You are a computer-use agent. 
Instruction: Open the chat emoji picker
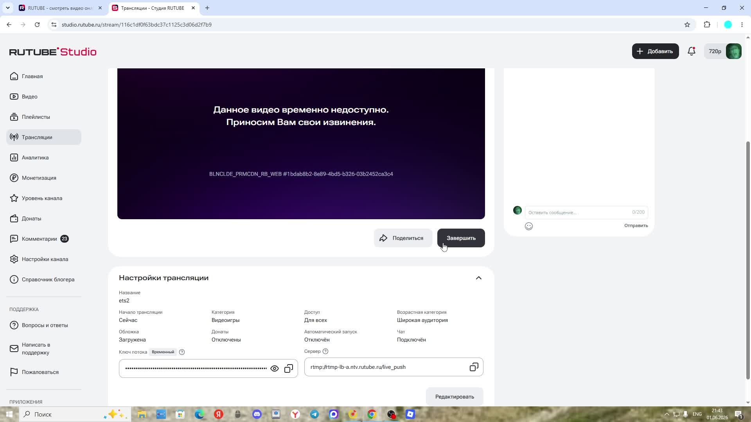(x=529, y=226)
